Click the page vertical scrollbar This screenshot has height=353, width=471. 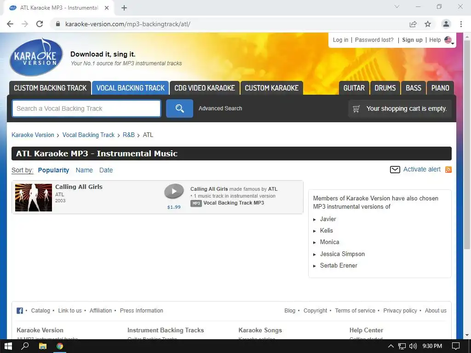pyautogui.click(x=467, y=144)
